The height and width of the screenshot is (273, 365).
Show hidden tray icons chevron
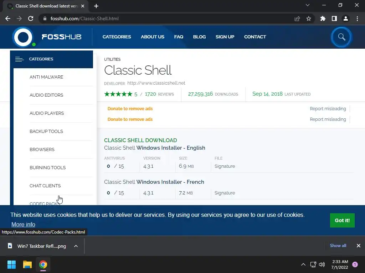coord(303,264)
